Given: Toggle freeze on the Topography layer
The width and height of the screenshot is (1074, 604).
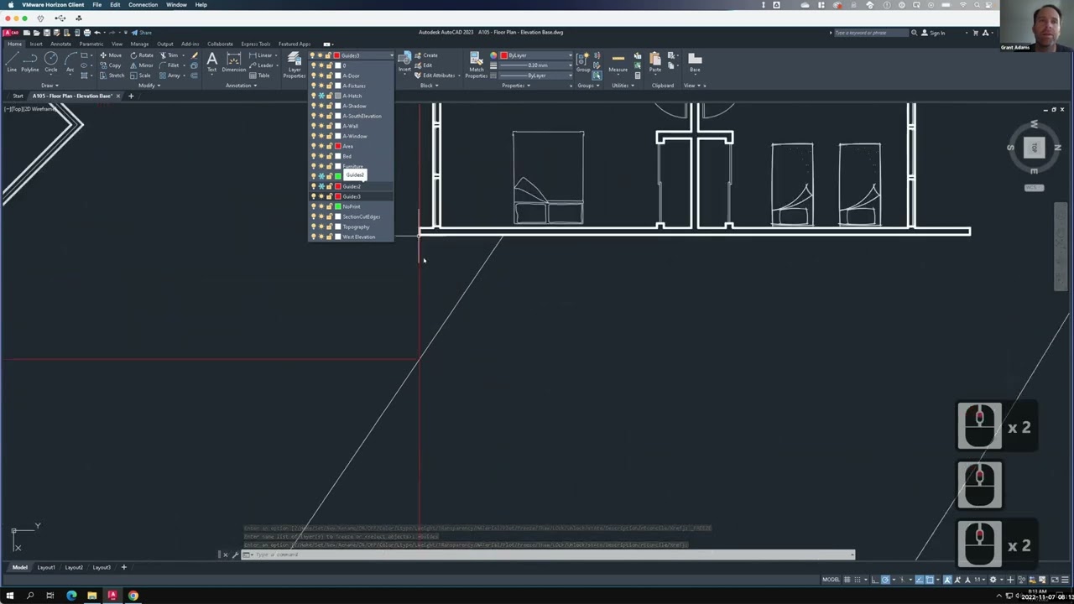Looking at the screenshot, I should 321,226.
